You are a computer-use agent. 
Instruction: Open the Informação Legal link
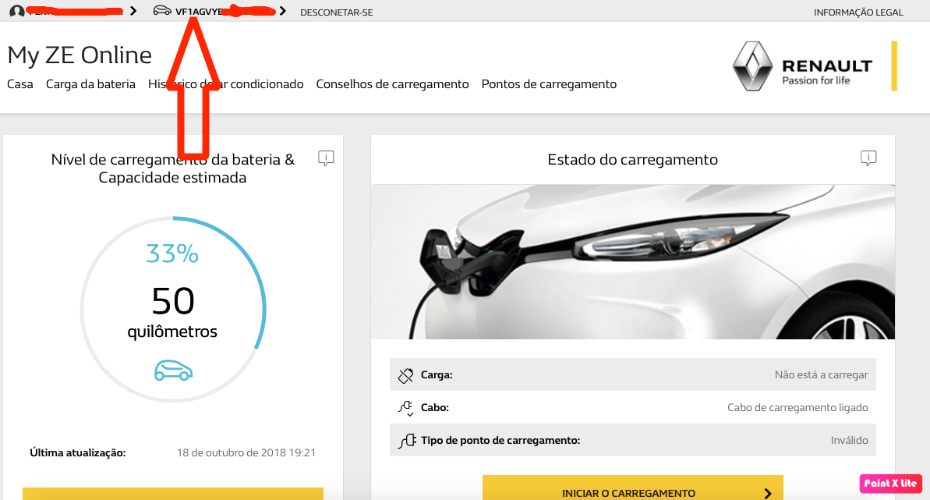click(x=858, y=12)
